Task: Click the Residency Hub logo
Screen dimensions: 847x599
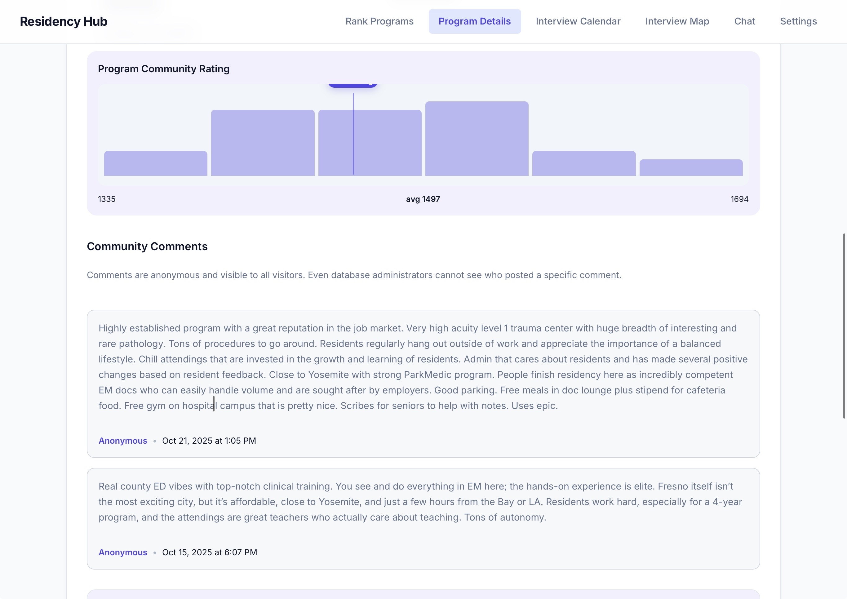Action: (x=64, y=21)
